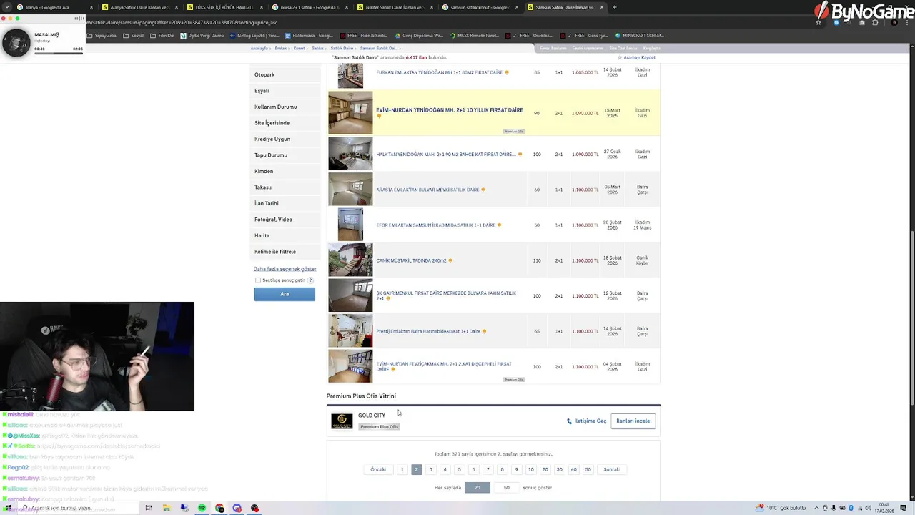Image resolution: width=915 pixels, height=515 pixels.
Task: Open the Task View taskbar icon
Action: pos(149,508)
